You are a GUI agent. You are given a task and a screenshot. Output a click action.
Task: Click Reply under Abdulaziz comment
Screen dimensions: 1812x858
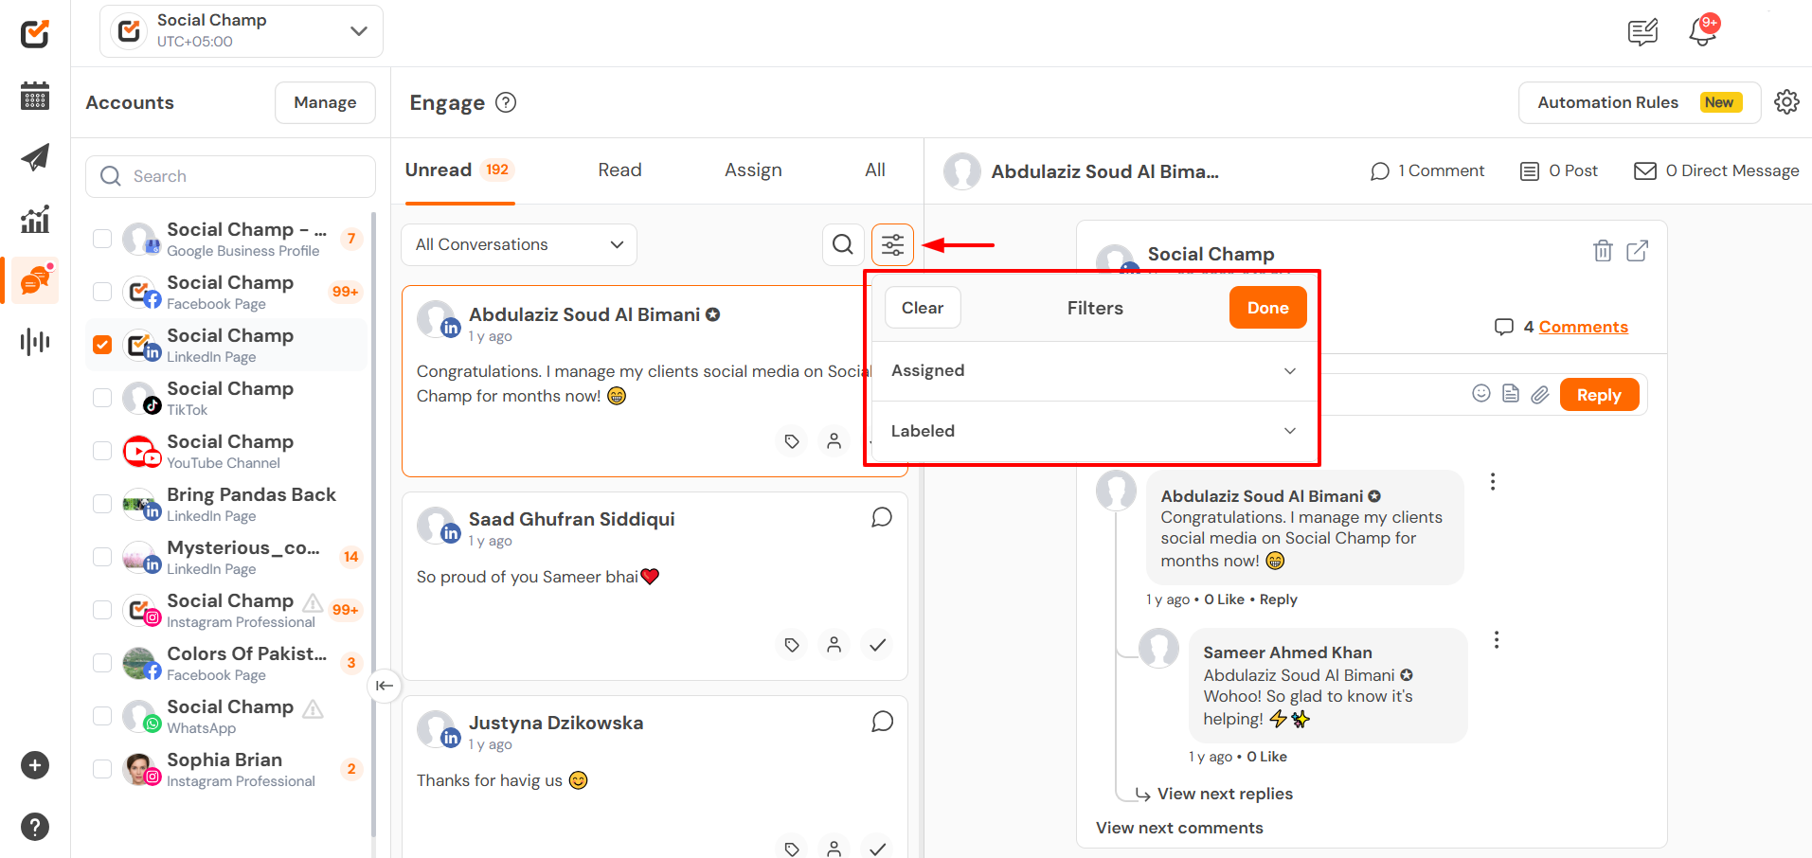pyautogui.click(x=1278, y=599)
